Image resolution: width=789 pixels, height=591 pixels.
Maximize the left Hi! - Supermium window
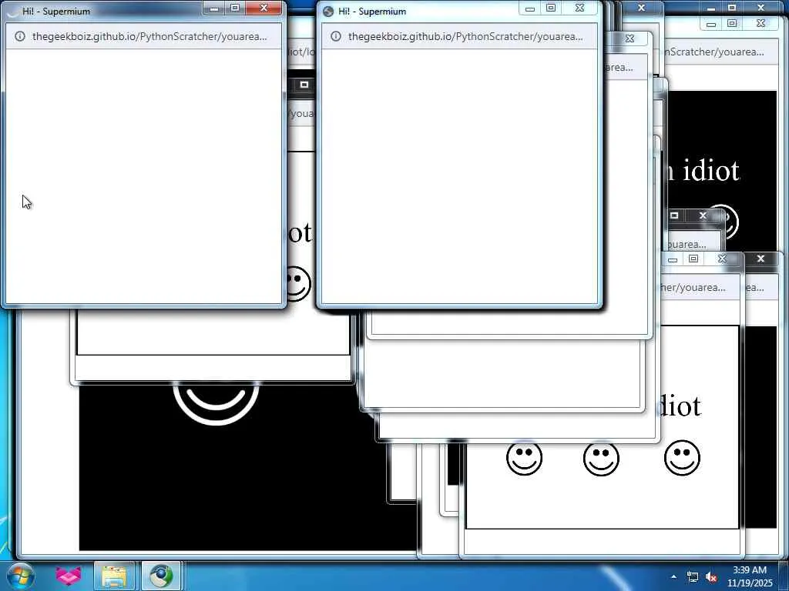pyautogui.click(x=235, y=8)
